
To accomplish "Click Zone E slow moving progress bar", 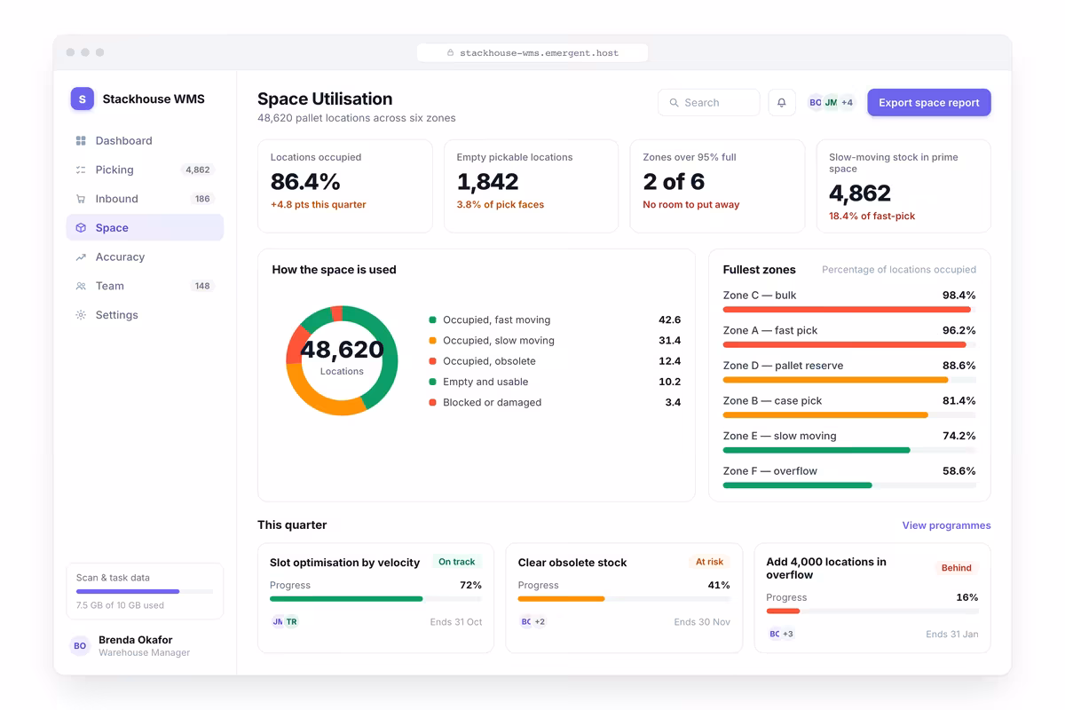I will (849, 450).
